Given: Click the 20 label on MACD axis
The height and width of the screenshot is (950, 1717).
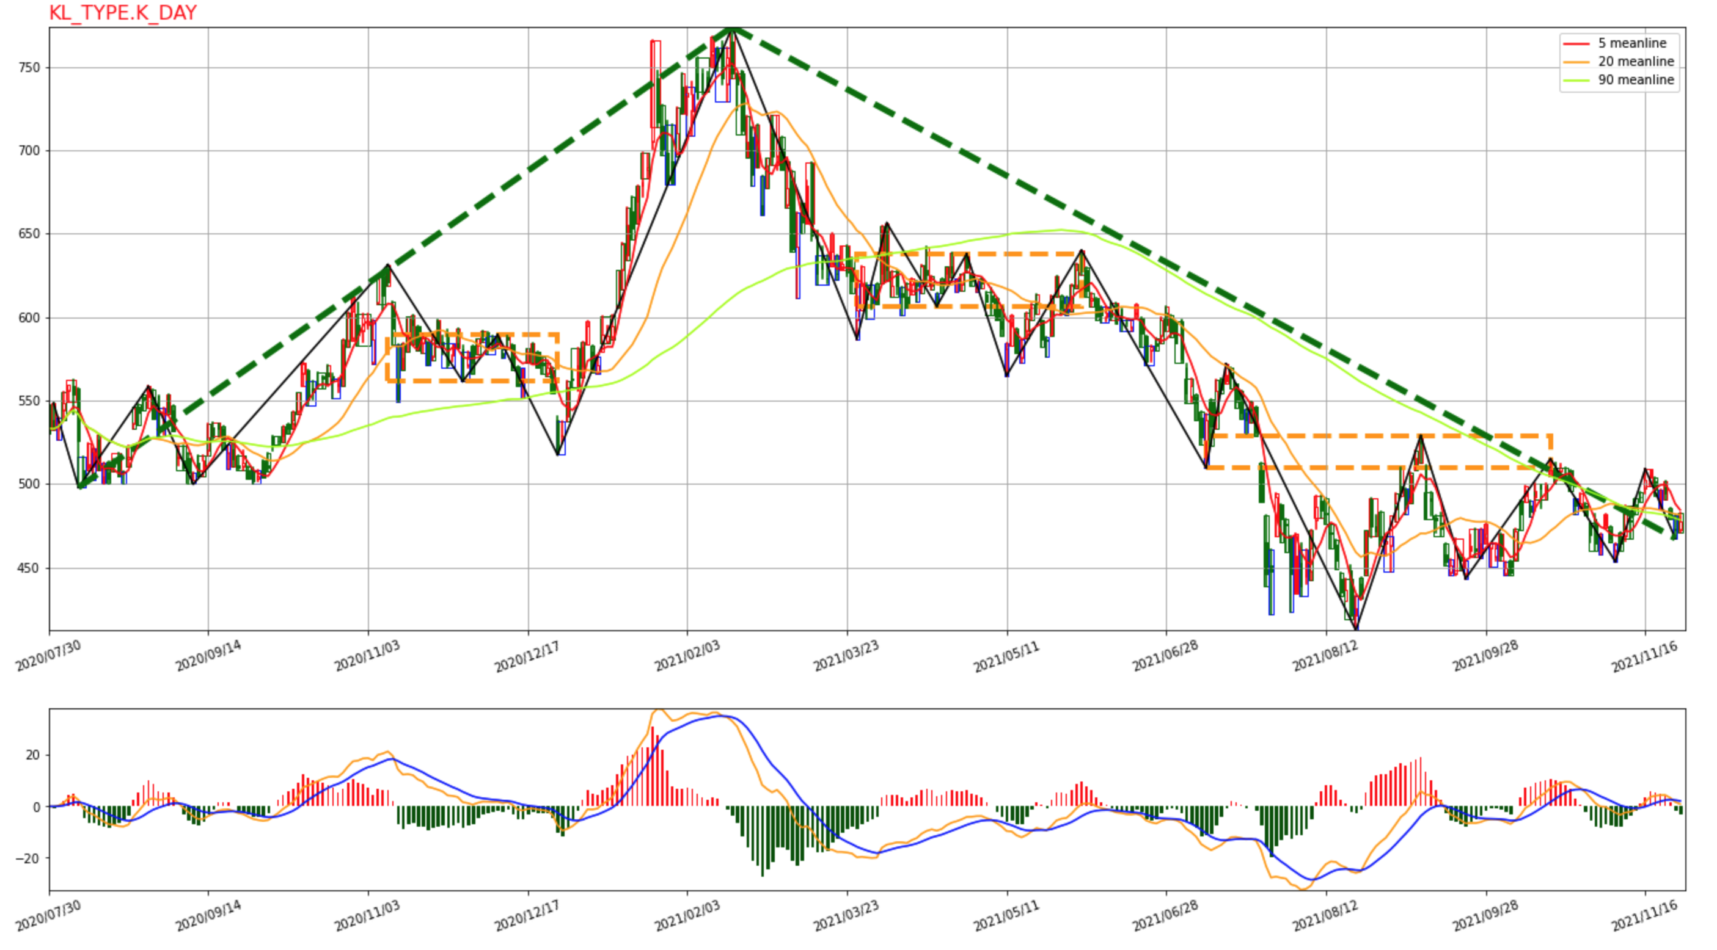Looking at the screenshot, I should pos(34,755).
